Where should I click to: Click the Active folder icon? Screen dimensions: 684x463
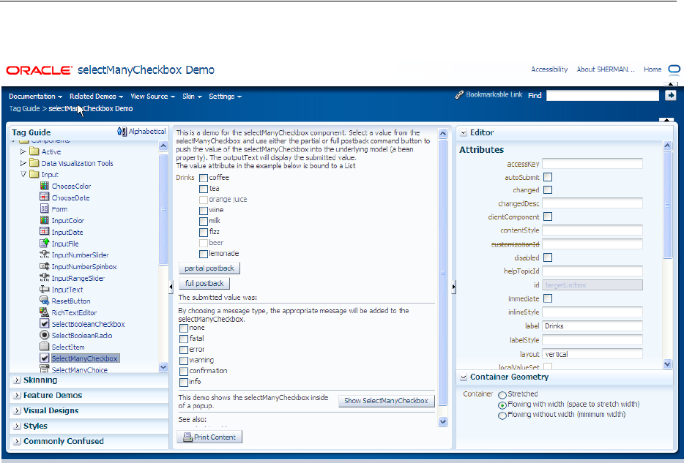[34, 151]
